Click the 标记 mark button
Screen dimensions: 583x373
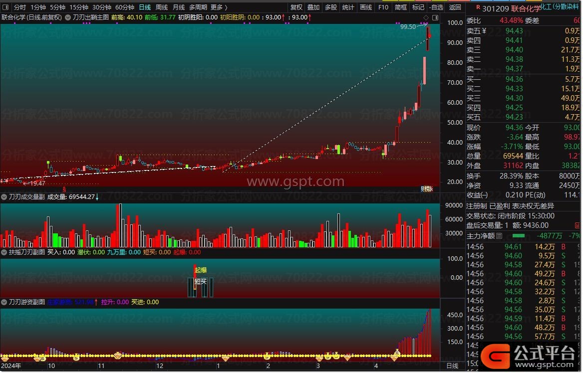tap(418, 7)
